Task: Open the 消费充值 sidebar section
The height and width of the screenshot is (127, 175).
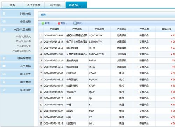Action: [x=17, y=14]
